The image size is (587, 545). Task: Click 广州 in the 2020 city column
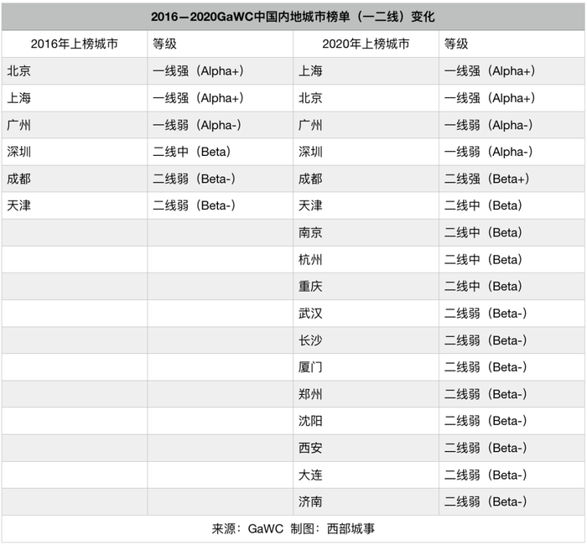coord(310,125)
